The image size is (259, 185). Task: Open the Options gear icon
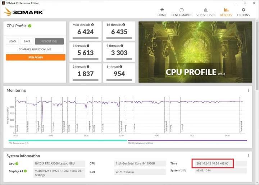tap(244, 10)
